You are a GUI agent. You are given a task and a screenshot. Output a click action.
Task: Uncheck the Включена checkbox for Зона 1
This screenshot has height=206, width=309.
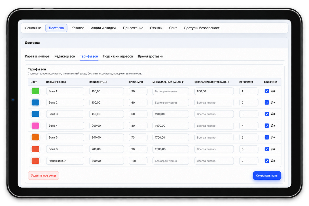coord(267,91)
